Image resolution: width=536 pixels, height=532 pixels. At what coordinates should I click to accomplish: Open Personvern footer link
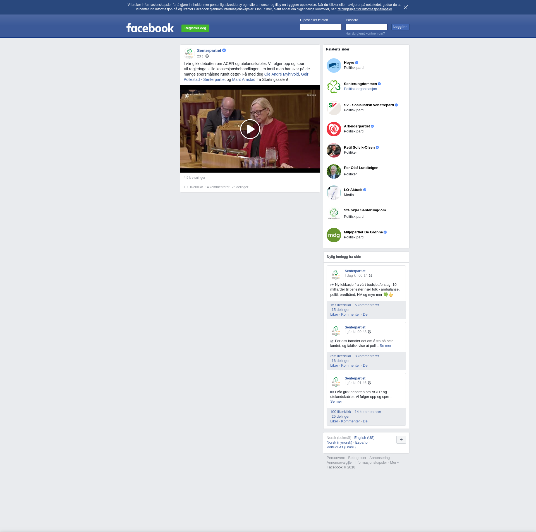coord(336,458)
